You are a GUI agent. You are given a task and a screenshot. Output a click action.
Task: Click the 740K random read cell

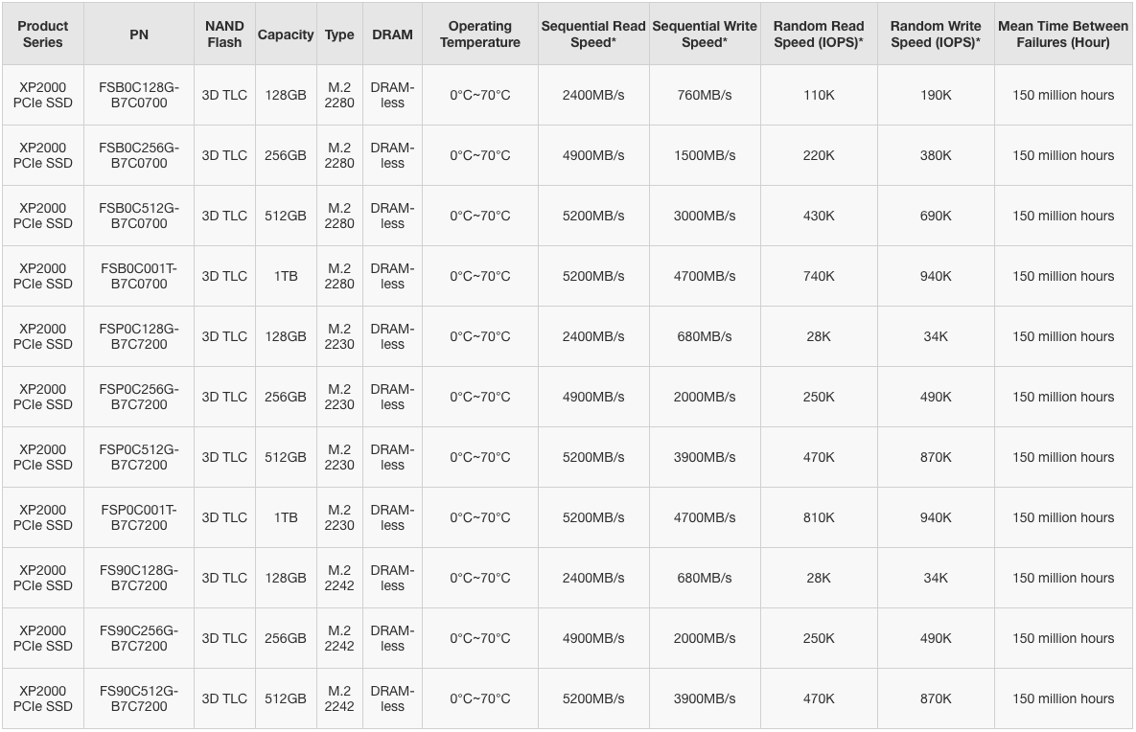click(x=819, y=276)
